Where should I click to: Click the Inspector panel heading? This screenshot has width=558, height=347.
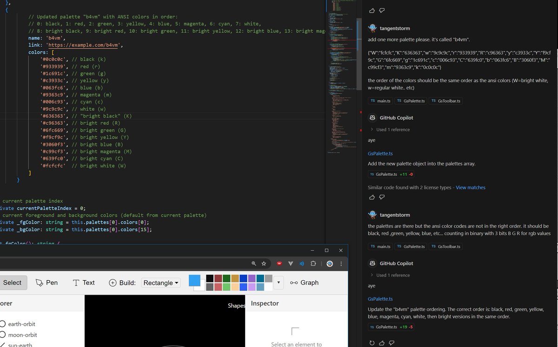click(265, 303)
